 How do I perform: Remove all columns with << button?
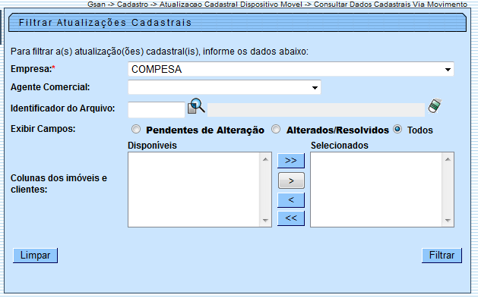pos(291,218)
